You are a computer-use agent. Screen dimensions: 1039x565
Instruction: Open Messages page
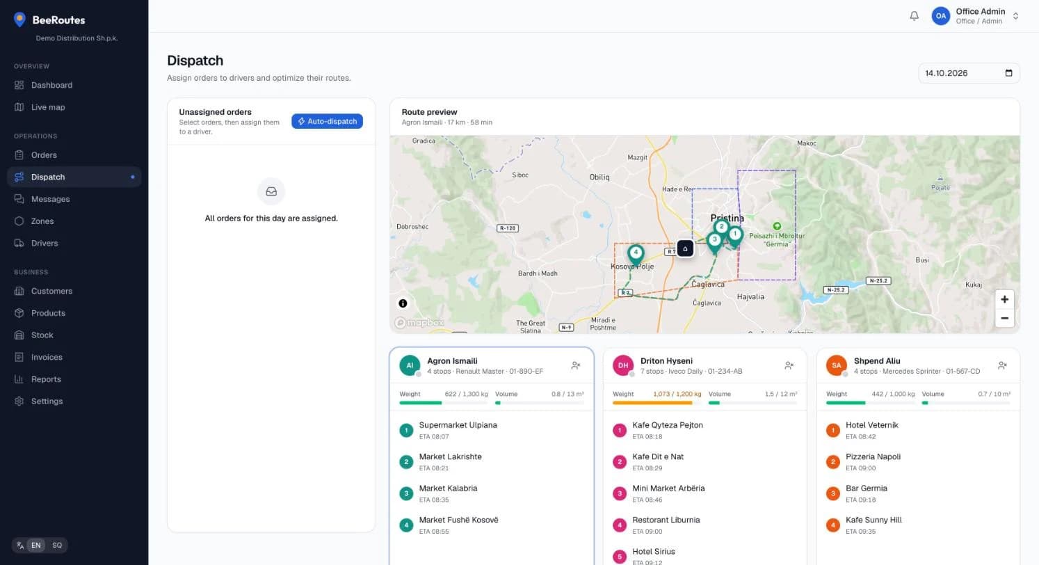74,199
